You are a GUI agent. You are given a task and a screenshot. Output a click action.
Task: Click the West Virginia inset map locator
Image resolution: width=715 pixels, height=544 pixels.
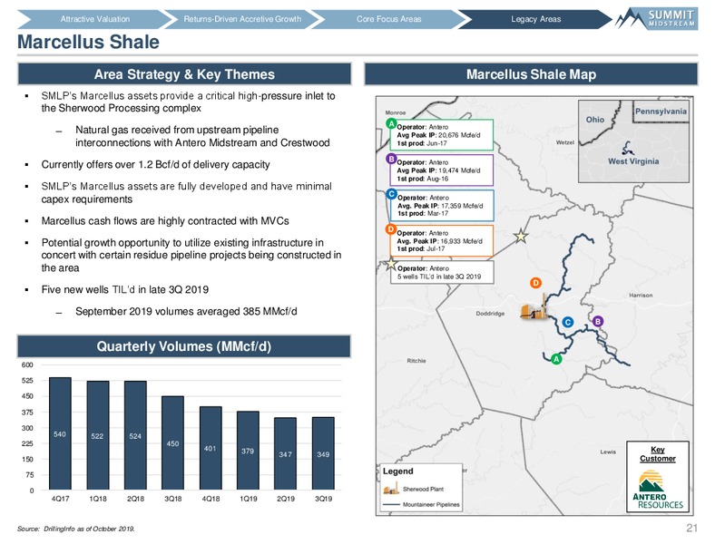tap(628, 148)
